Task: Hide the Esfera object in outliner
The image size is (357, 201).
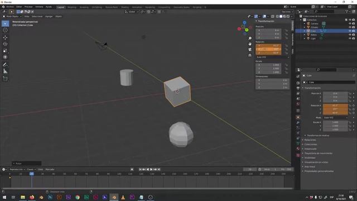Action: (350, 35)
